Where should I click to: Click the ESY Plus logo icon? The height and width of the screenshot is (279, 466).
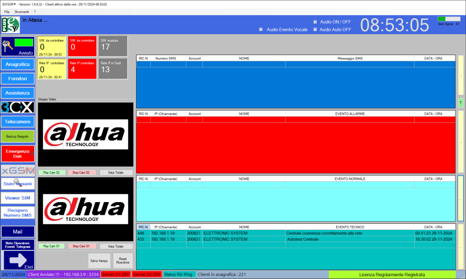click(10, 25)
